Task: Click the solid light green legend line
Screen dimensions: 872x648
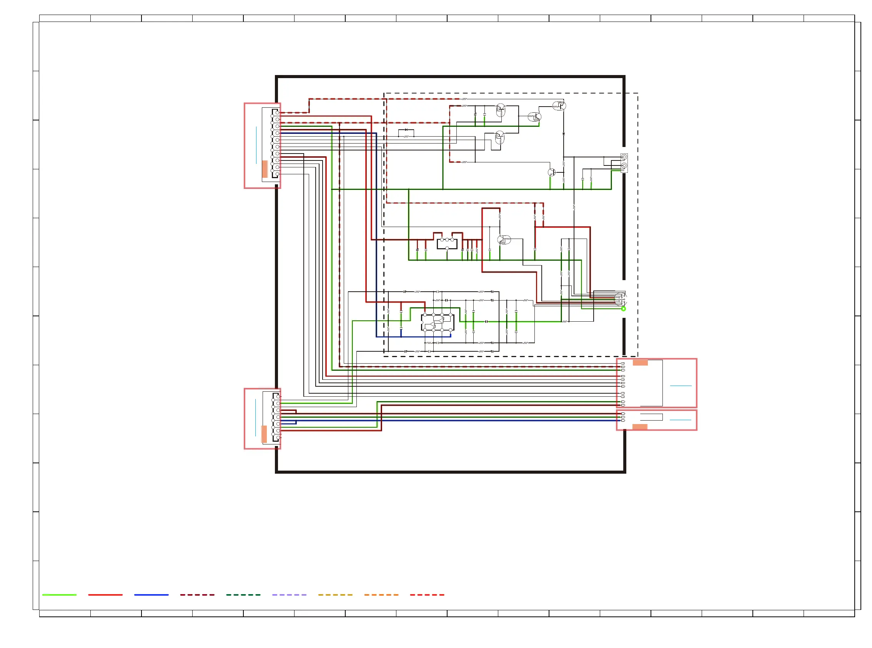Action: [x=59, y=595]
